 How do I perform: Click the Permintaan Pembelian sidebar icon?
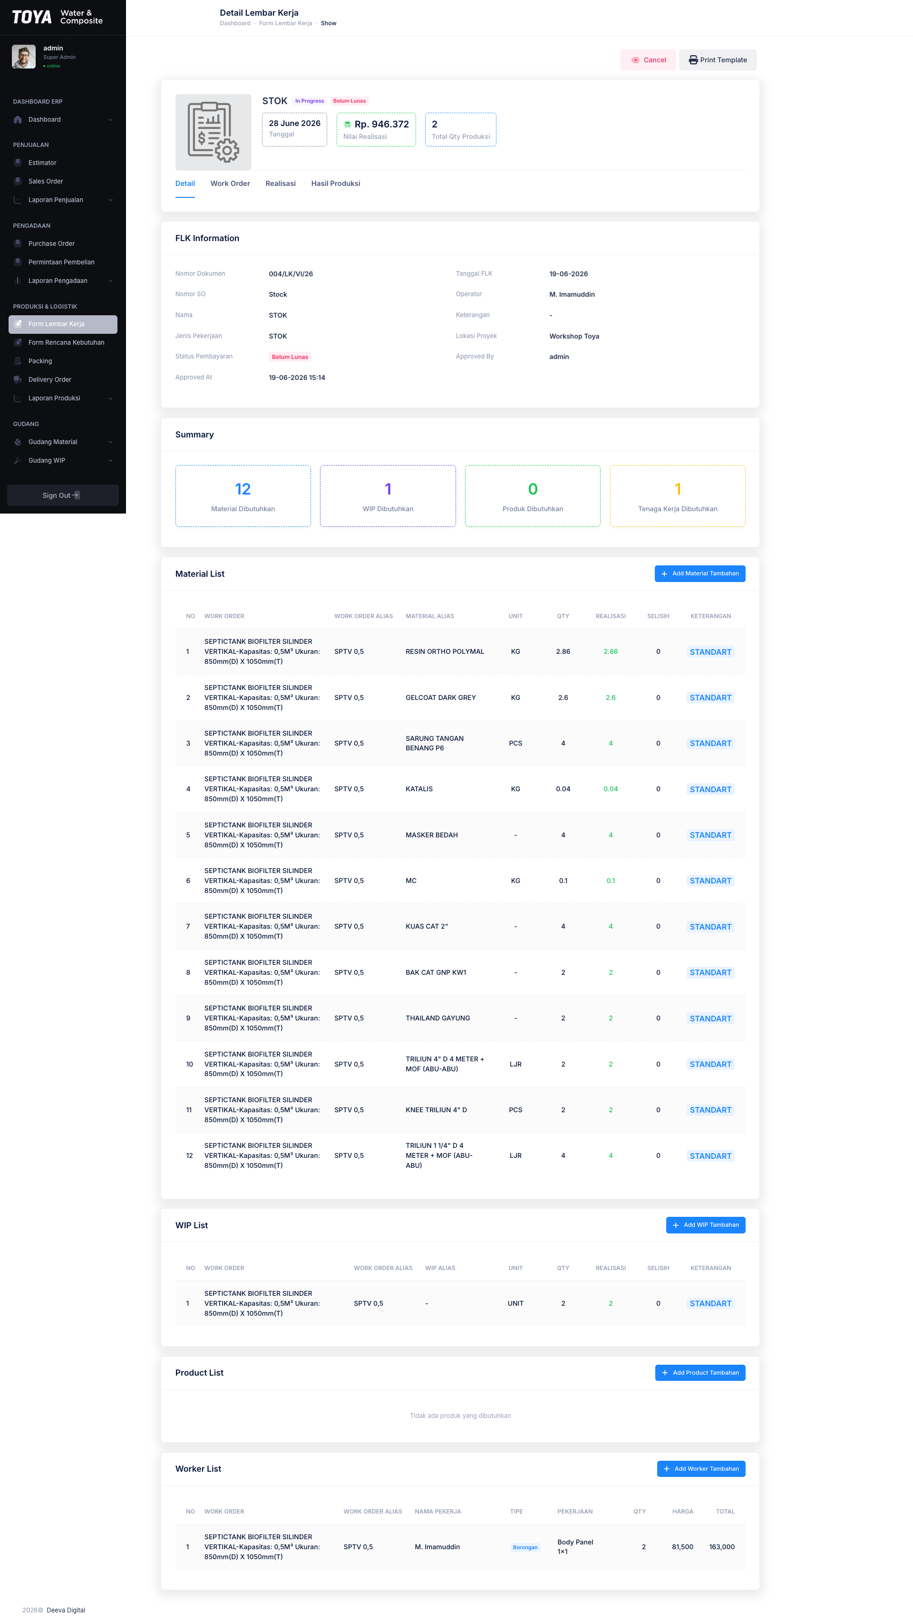pyautogui.click(x=18, y=262)
